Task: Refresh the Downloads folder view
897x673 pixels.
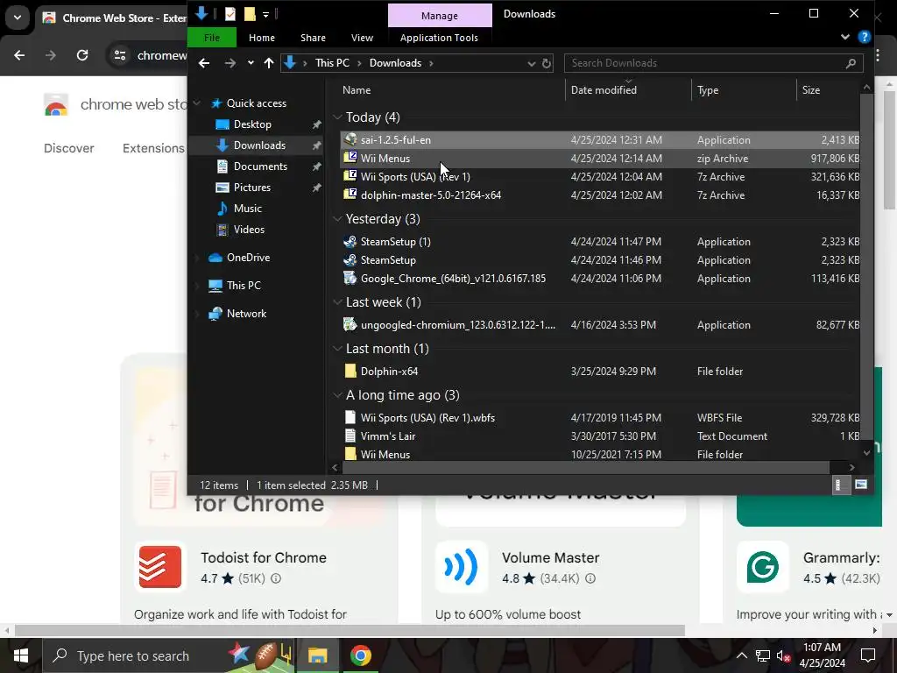Action: pyautogui.click(x=547, y=63)
